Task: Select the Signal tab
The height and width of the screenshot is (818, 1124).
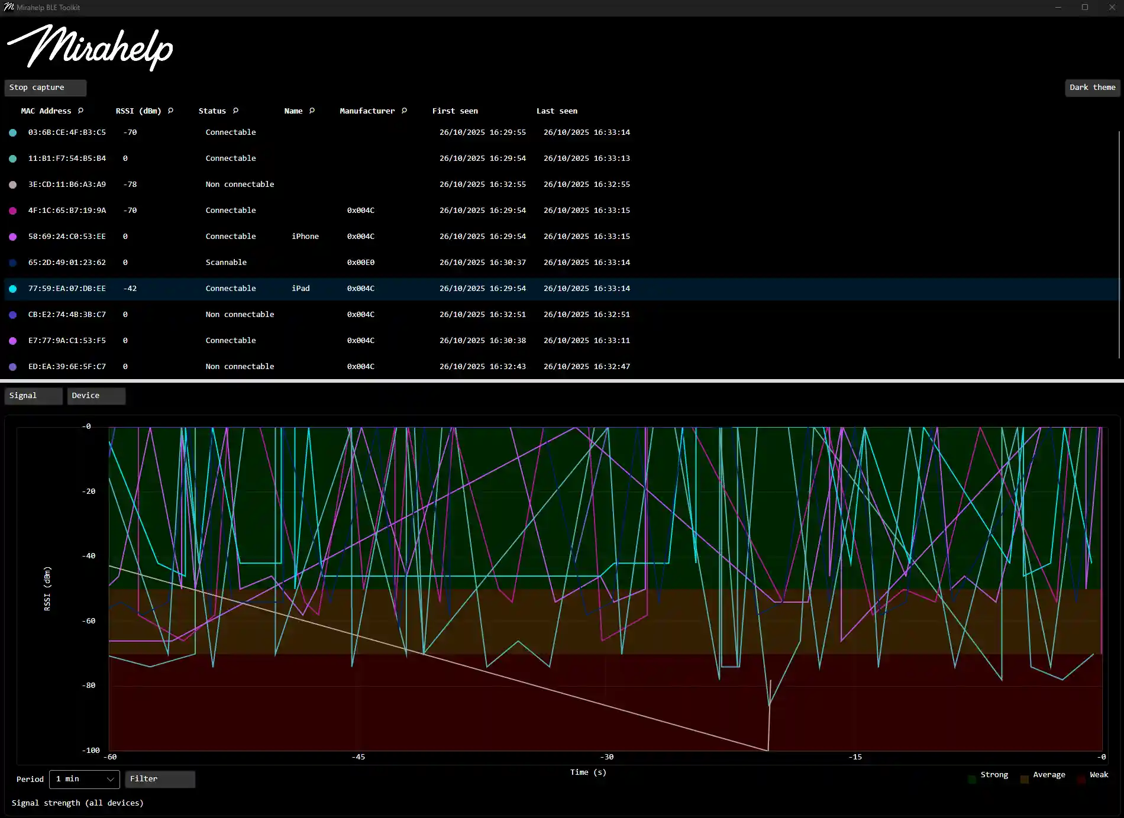Action: click(33, 395)
